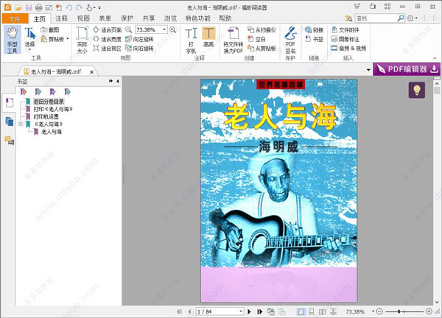Open the File (文件) menu
Image resolution: width=442 pixels, height=318 pixels.
15,18
